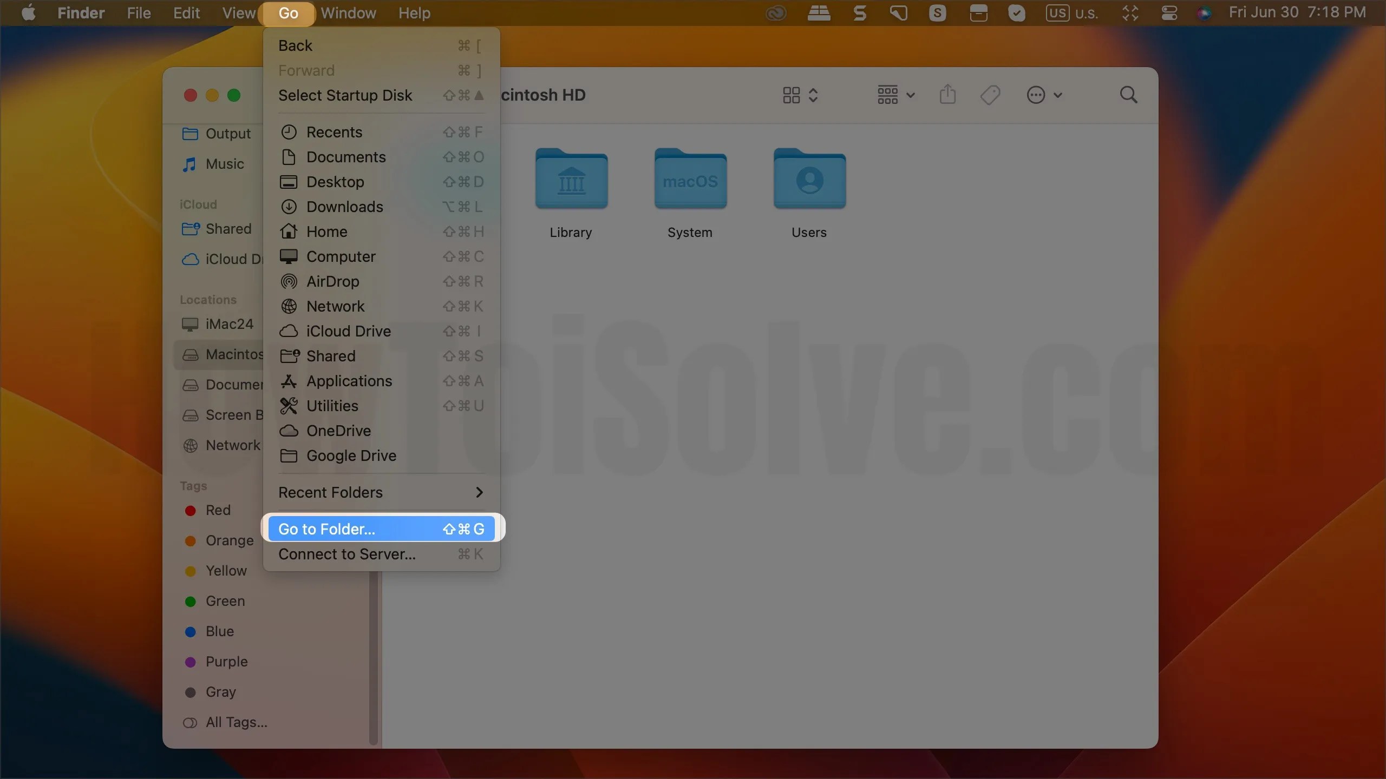The width and height of the screenshot is (1386, 779).
Task: Open the Share icon in the toolbar
Action: [946, 94]
